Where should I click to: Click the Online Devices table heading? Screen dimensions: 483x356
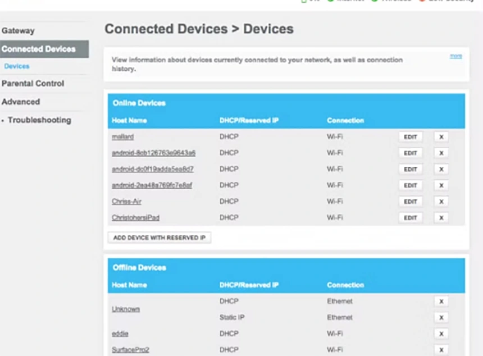[x=139, y=103]
